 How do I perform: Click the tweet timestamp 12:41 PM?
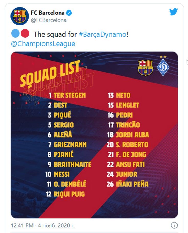[22, 225]
